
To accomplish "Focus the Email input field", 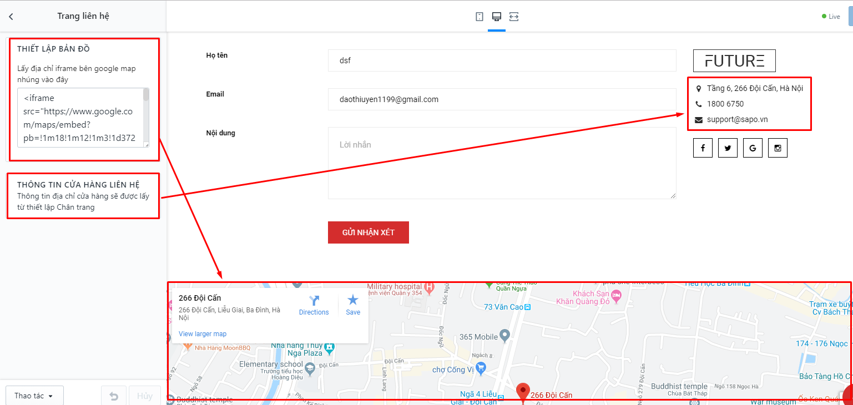I will pyautogui.click(x=502, y=99).
